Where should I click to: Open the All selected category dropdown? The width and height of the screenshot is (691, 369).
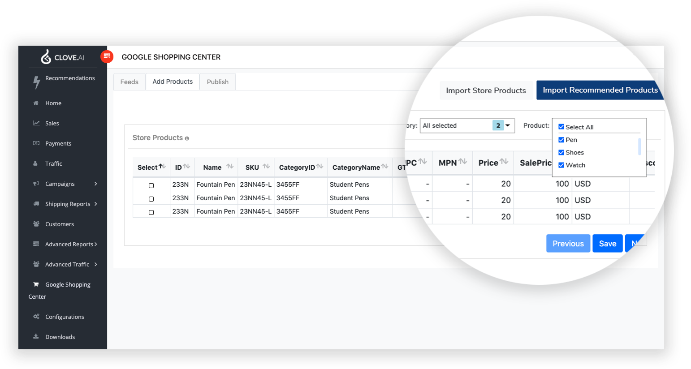click(467, 125)
